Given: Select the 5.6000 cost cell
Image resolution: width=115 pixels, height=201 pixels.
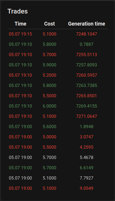Looking at the screenshot, I should [50, 127].
